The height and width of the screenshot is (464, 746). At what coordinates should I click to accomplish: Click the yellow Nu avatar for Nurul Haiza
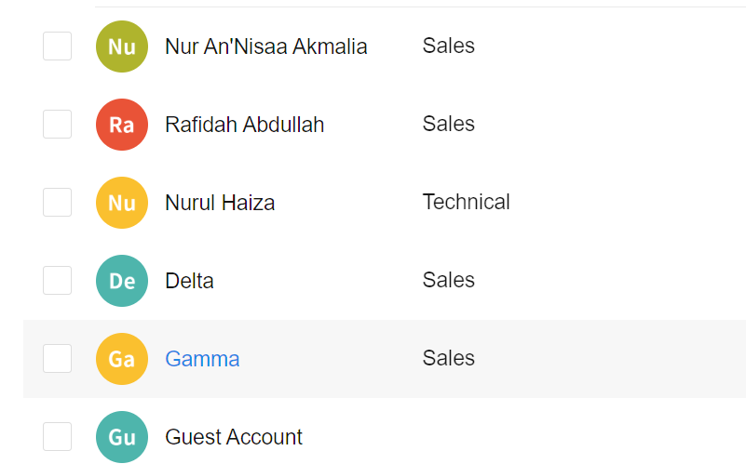(x=122, y=203)
